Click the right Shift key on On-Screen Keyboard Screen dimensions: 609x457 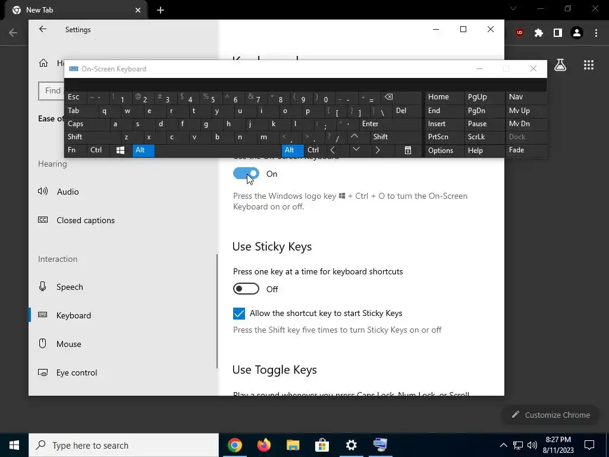(x=395, y=137)
